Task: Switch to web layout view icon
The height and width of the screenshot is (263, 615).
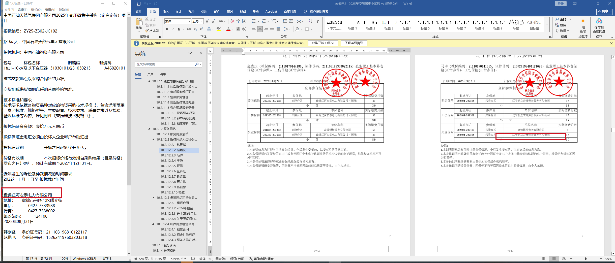Action: pos(564,259)
